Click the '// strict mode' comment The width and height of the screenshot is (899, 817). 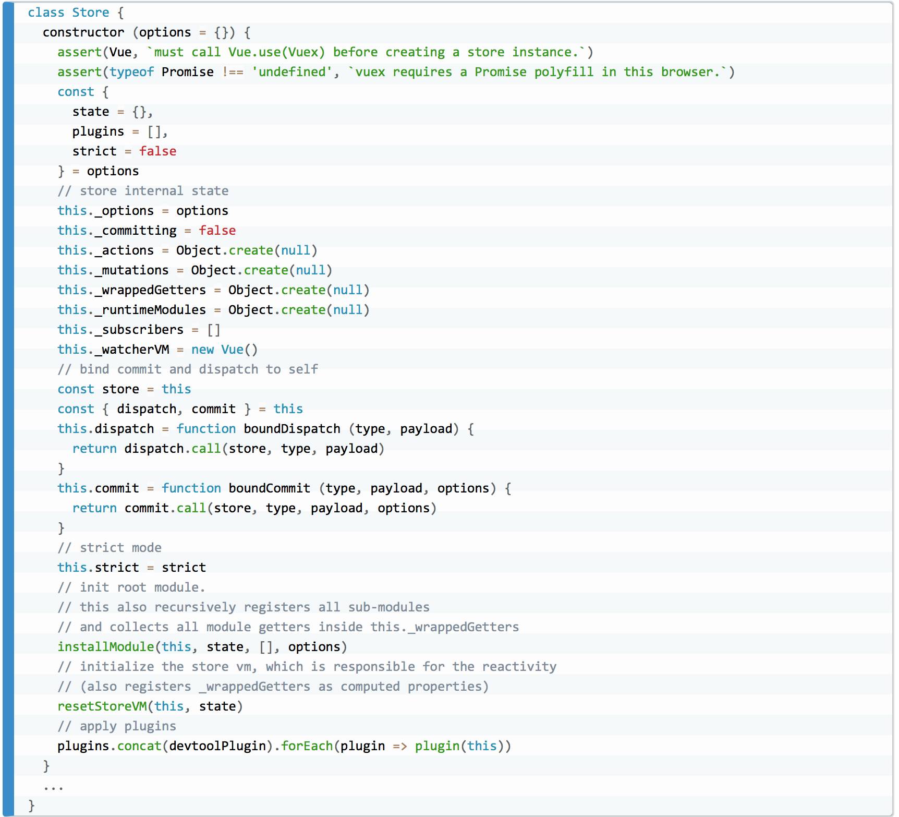110,548
